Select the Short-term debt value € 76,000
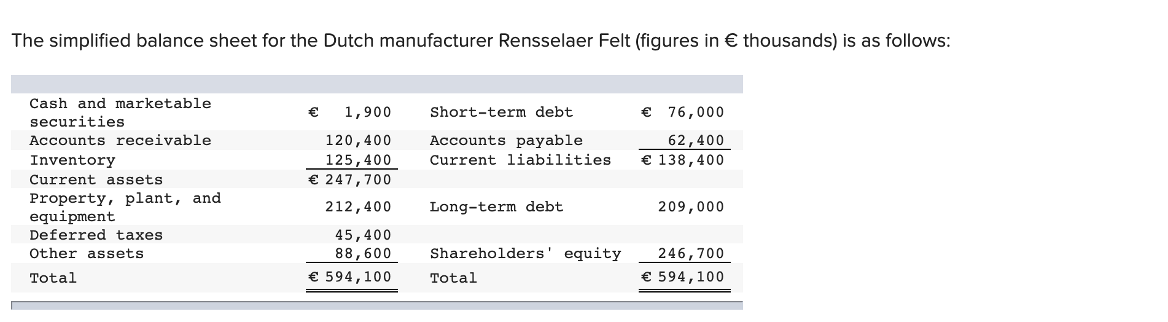 coord(682,112)
